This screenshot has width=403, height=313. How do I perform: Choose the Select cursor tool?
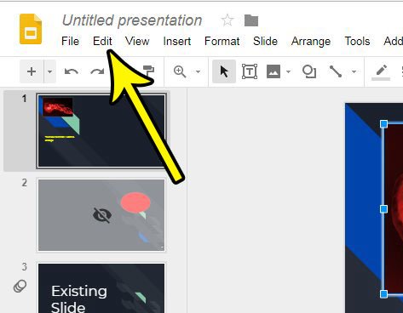[224, 71]
